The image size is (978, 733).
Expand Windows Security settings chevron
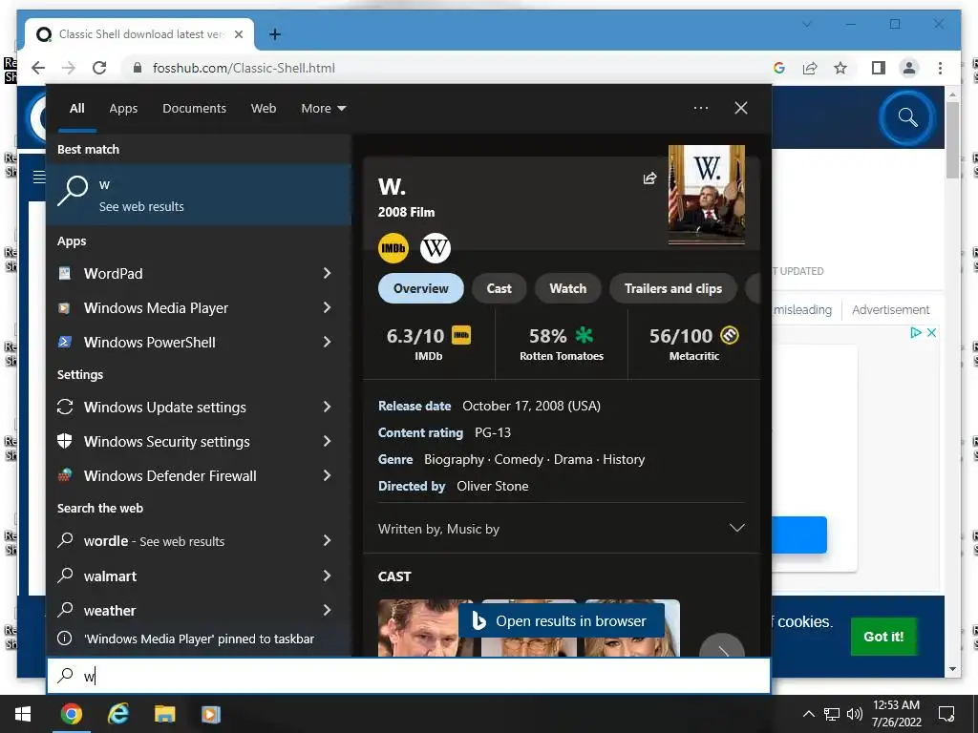coord(327,441)
